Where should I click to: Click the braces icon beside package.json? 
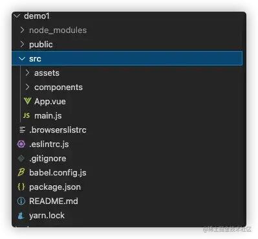[21, 187]
